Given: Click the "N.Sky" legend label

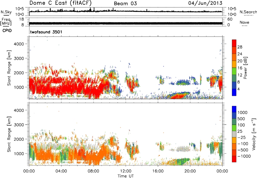Looking at the screenshot, I should (x=6, y=12).
